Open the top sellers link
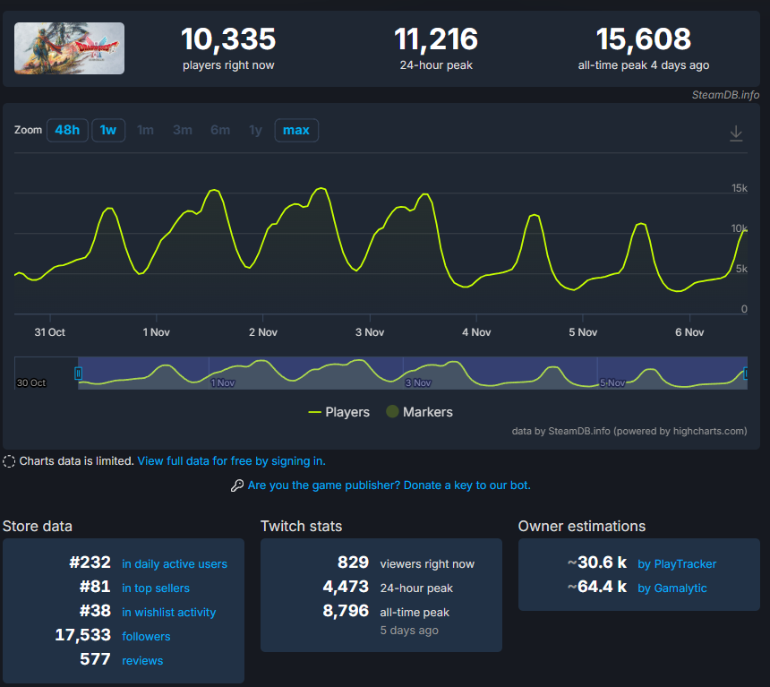Viewport: 770px width, 687px height. click(x=156, y=588)
